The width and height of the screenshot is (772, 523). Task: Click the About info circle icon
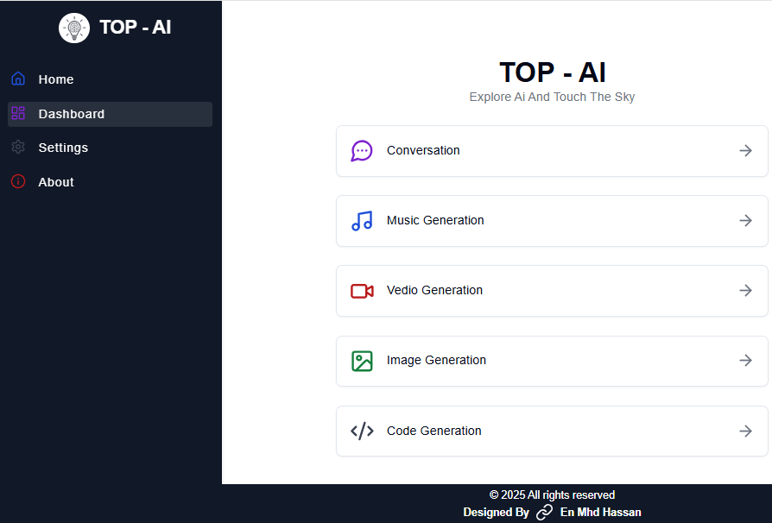[18, 182]
